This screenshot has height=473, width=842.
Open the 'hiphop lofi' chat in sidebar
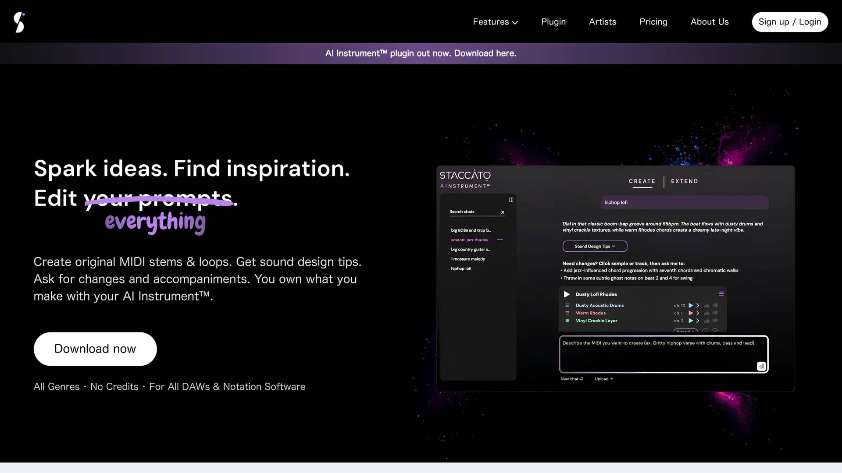(461, 269)
